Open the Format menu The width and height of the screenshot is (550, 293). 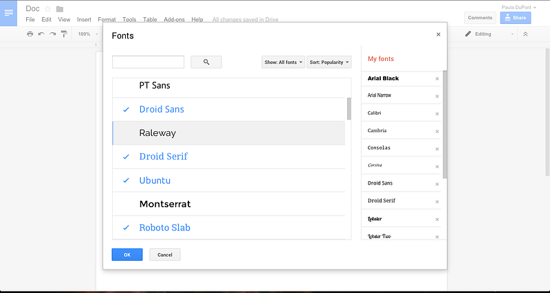(107, 20)
